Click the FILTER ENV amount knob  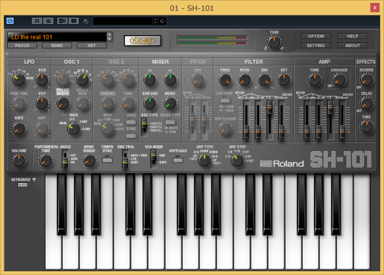pyautogui.click(x=264, y=80)
